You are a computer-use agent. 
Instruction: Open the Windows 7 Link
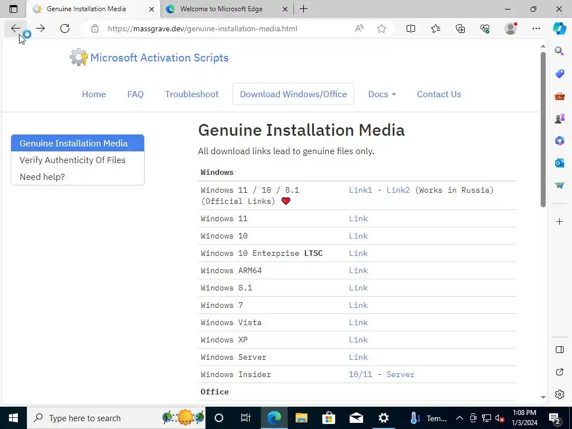[358, 306]
